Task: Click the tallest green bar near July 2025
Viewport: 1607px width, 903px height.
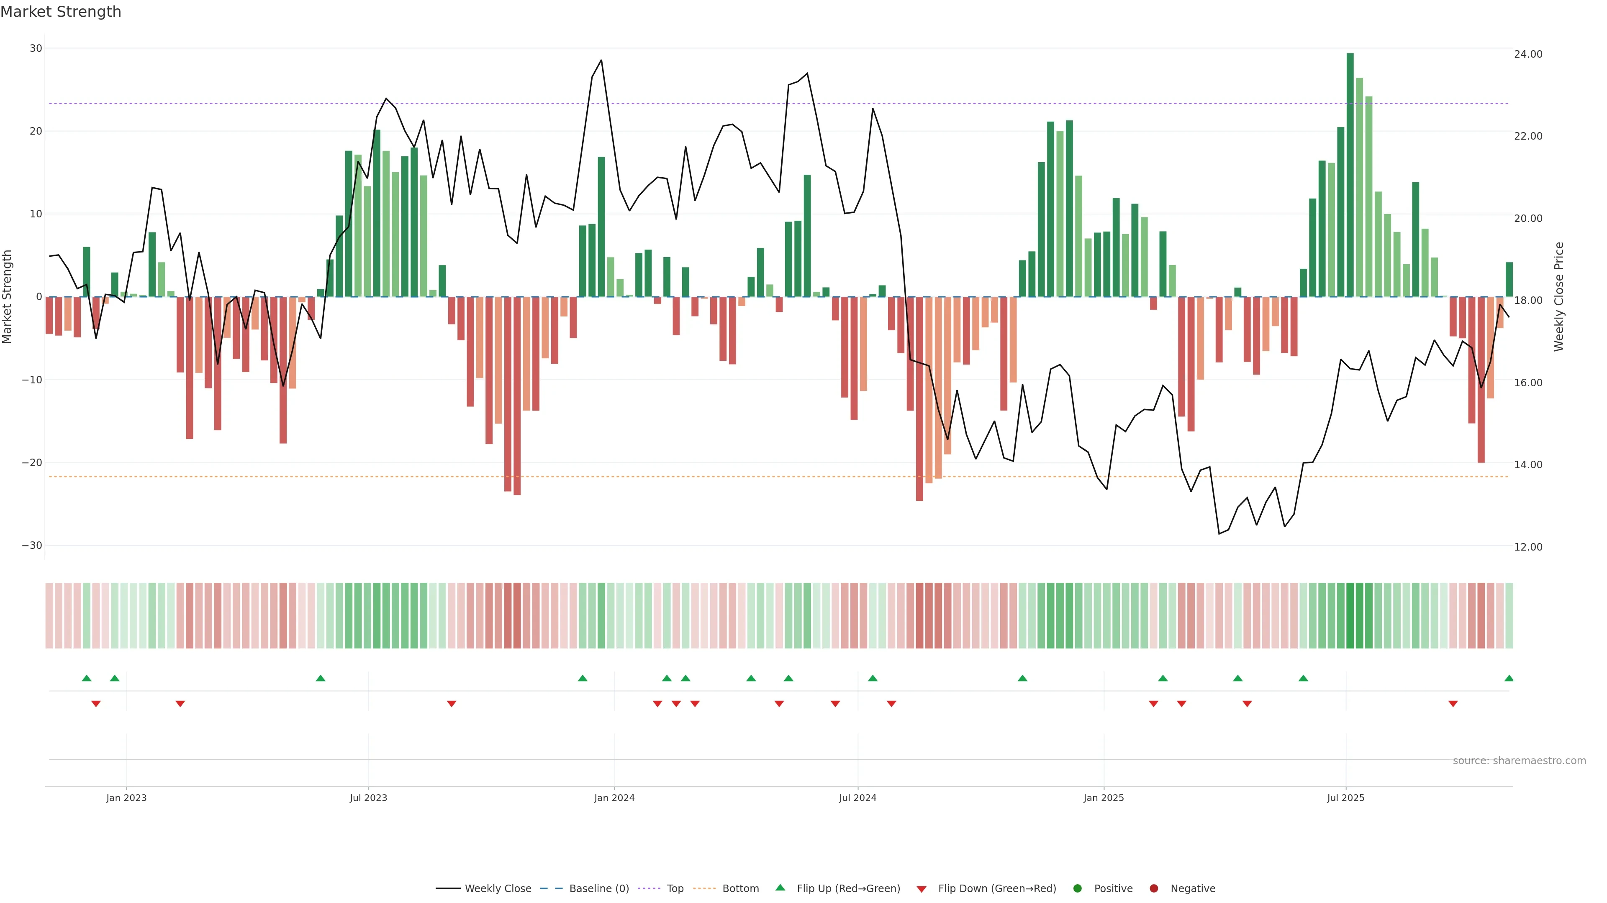Action: click(x=1350, y=174)
